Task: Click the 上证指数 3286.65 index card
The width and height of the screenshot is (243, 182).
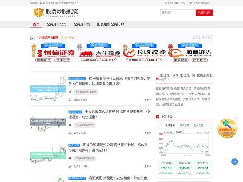Action: (166, 168)
